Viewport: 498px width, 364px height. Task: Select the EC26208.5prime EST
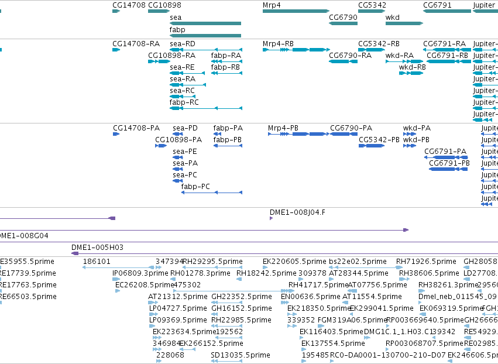pos(118,291)
